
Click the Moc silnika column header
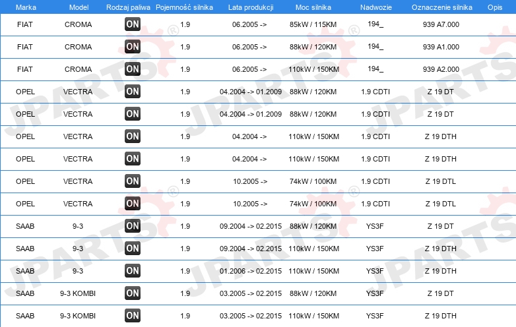click(x=313, y=7)
